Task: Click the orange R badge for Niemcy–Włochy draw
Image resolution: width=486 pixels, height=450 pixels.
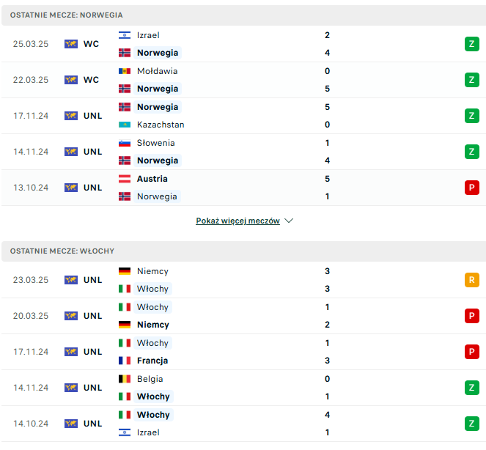Action: point(472,280)
